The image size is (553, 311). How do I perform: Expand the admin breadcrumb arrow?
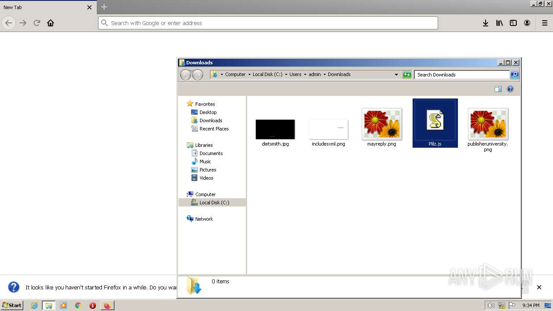(x=324, y=74)
